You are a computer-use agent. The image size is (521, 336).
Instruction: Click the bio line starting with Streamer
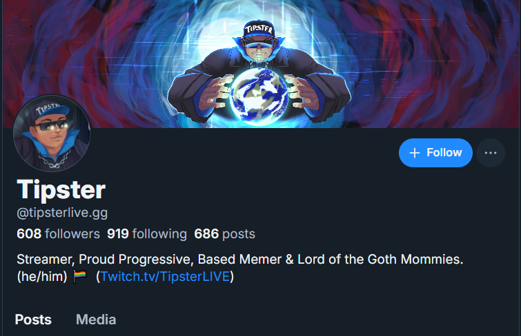pyautogui.click(x=240, y=259)
